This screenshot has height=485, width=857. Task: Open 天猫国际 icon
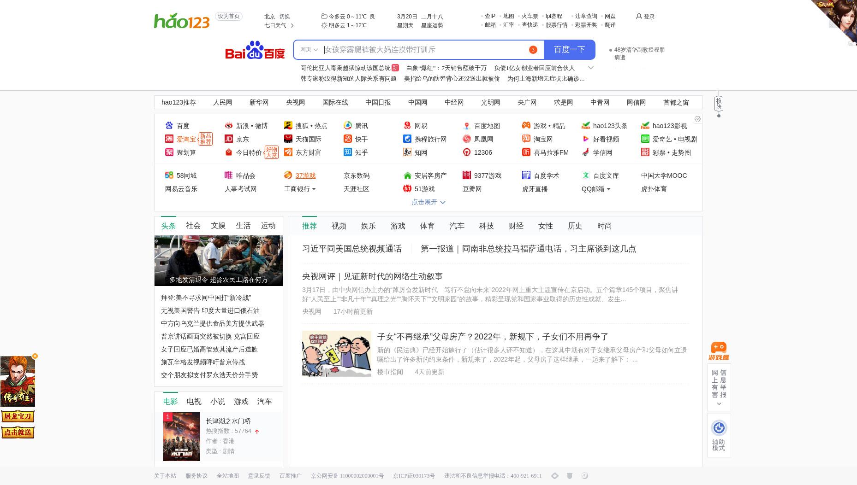(x=288, y=139)
